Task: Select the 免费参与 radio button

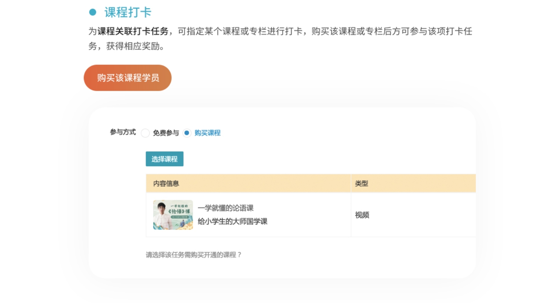Action: [145, 133]
